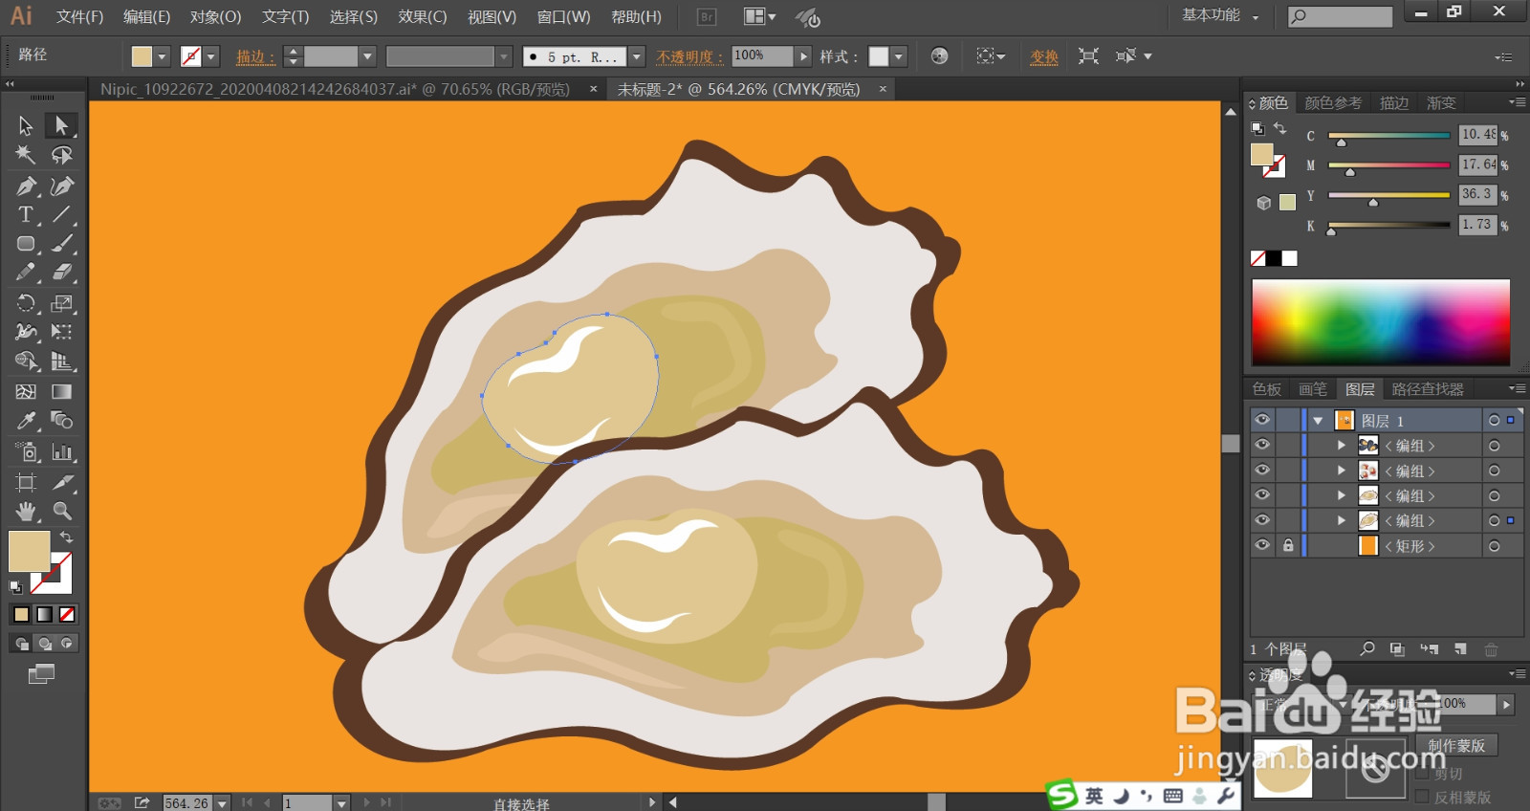This screenshot has width=1530, height=811.
Task: Select the Shape Builder tool
Action: pos(26,362)
